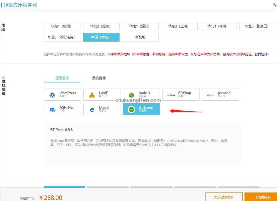
Task: Choose the ASP/.NET 4.0 image icon
Action: click(62, 109)
